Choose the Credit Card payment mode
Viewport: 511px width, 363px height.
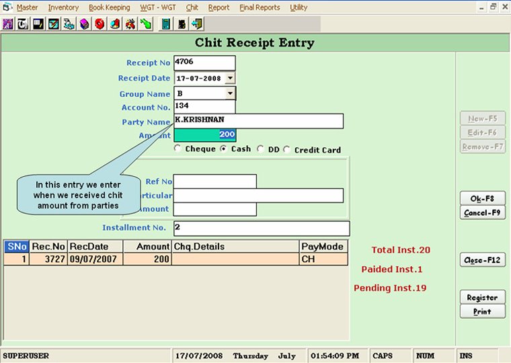(287, 150)
